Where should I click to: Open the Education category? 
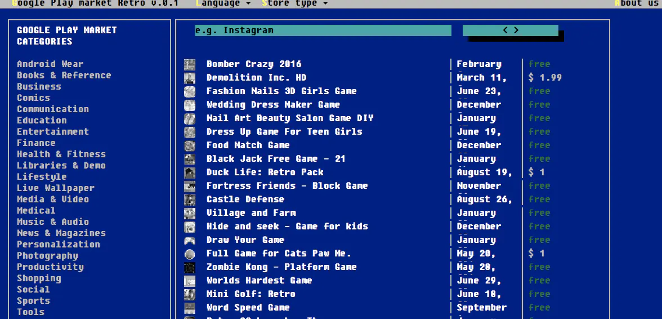point(42,121)
